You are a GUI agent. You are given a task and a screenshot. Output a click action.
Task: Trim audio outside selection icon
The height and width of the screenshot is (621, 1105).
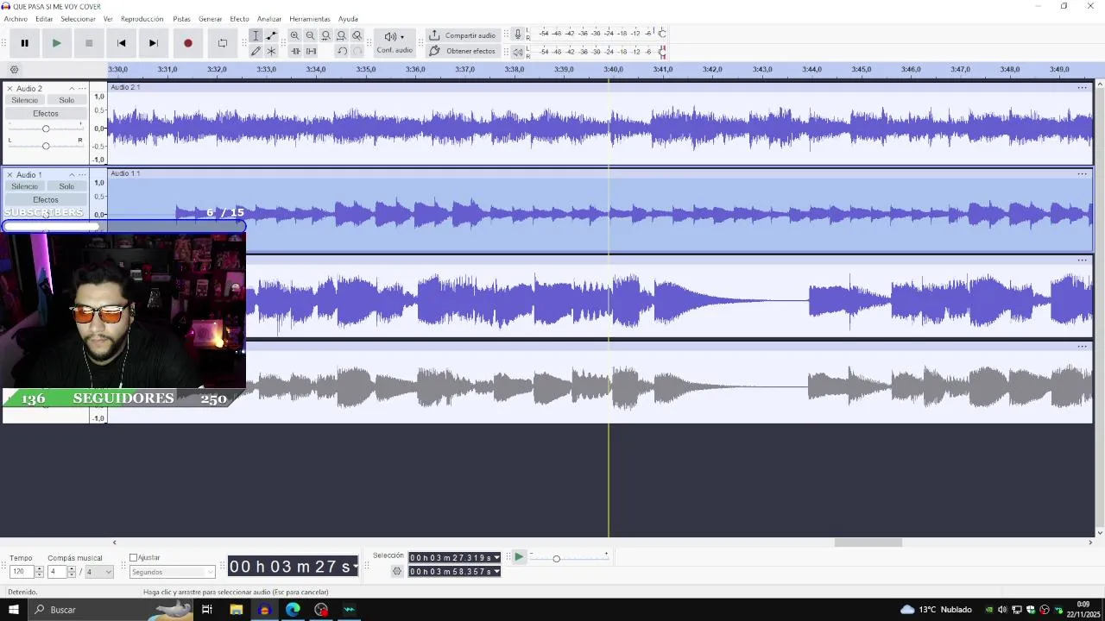(x=294, y=51)
